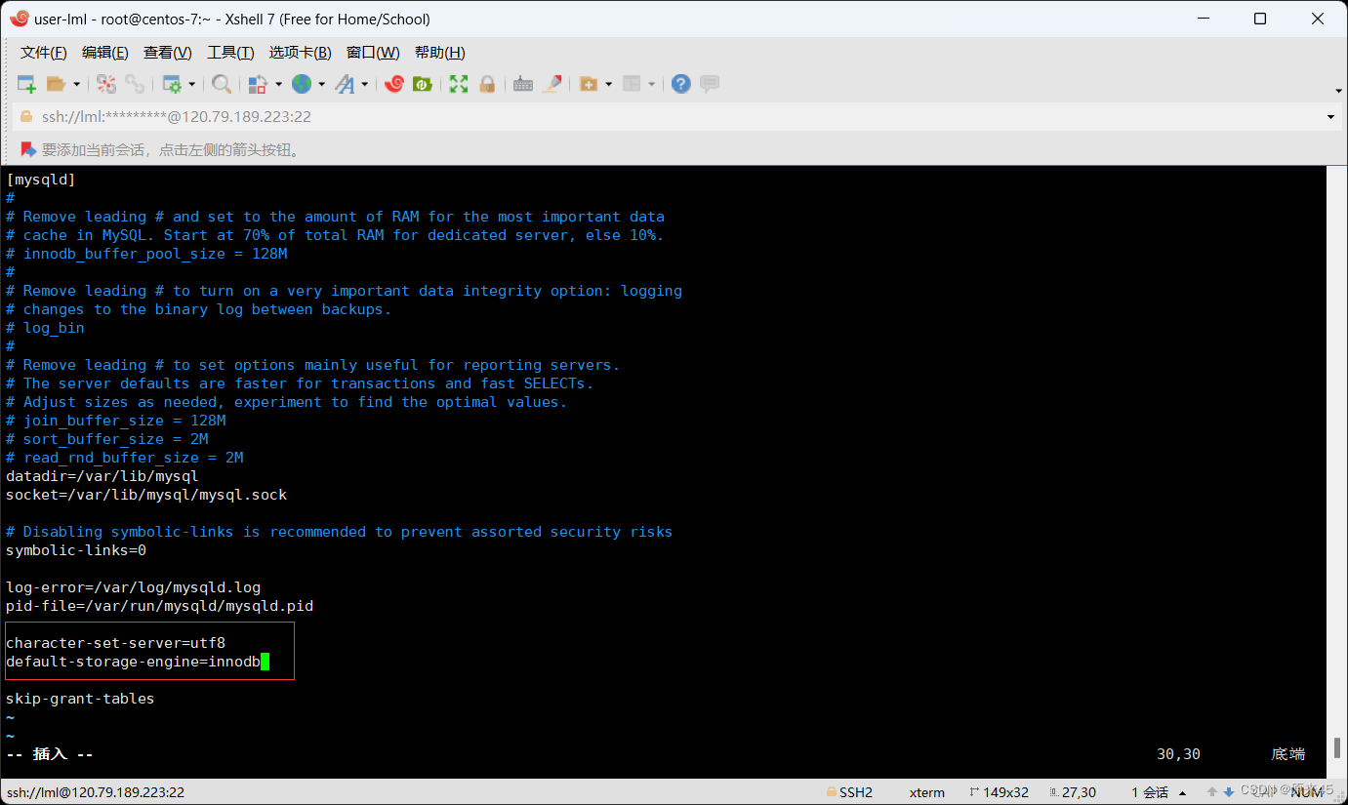
Task: Click the NUM indicator in status bar
Action: click(x=1306, y=792)
